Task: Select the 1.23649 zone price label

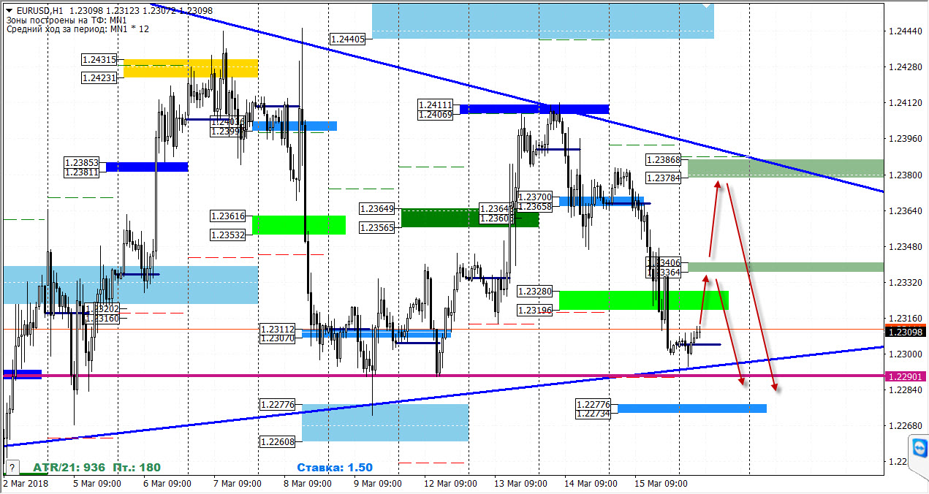Action: click(377, 209)
